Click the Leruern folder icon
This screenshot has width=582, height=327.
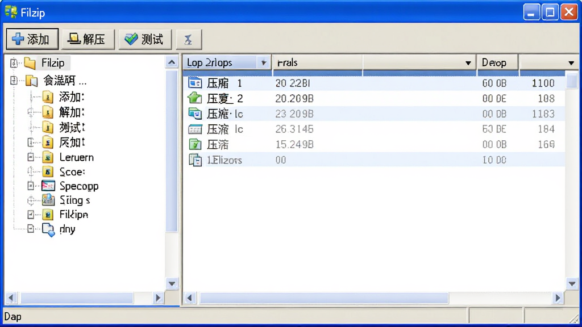click(48, 157)
